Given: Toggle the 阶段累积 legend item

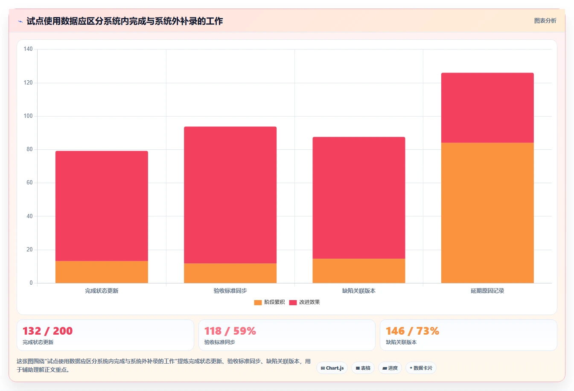Looking at the screenshot, I should coord(269,302).
